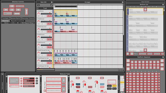
Task: Click the down arrow under sequencer column 8
Action: [158, 68]
